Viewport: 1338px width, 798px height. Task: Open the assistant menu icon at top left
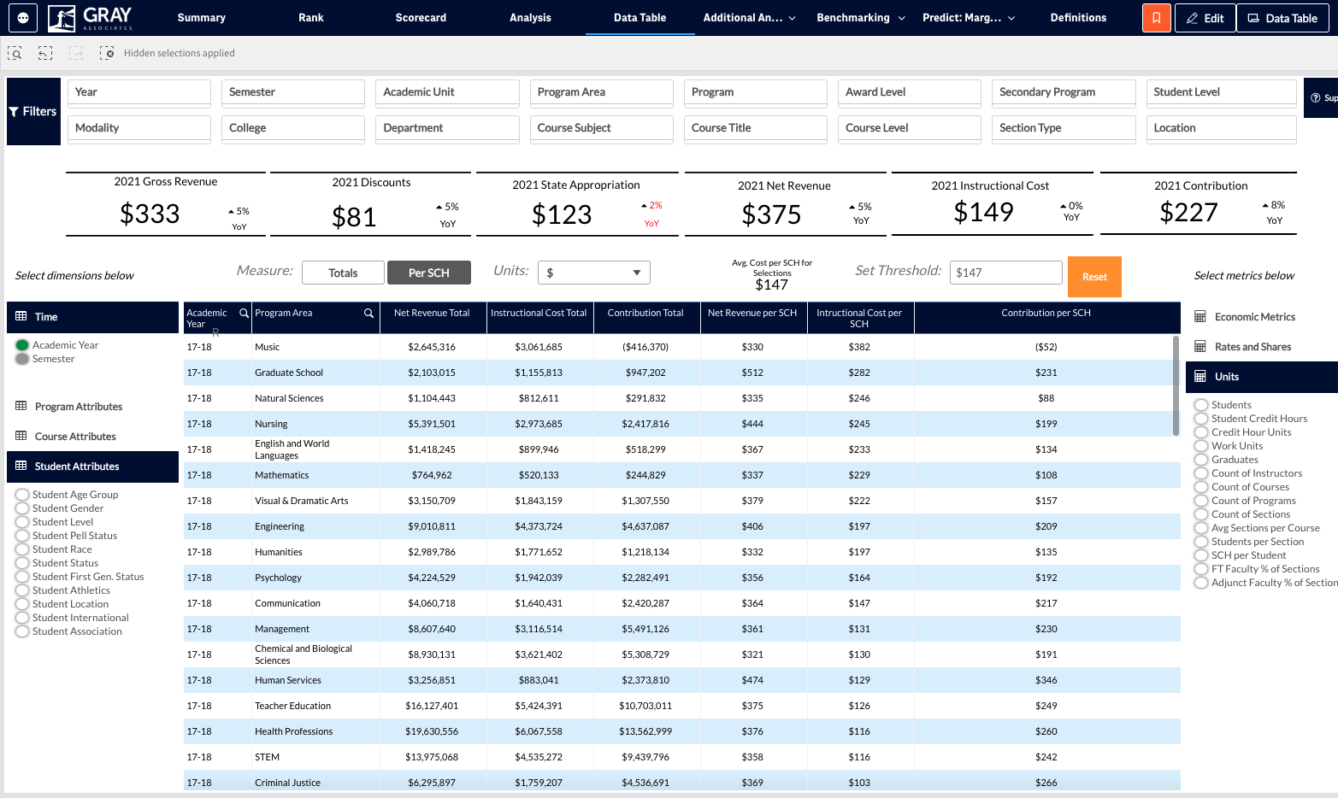(x=23, y=18)
